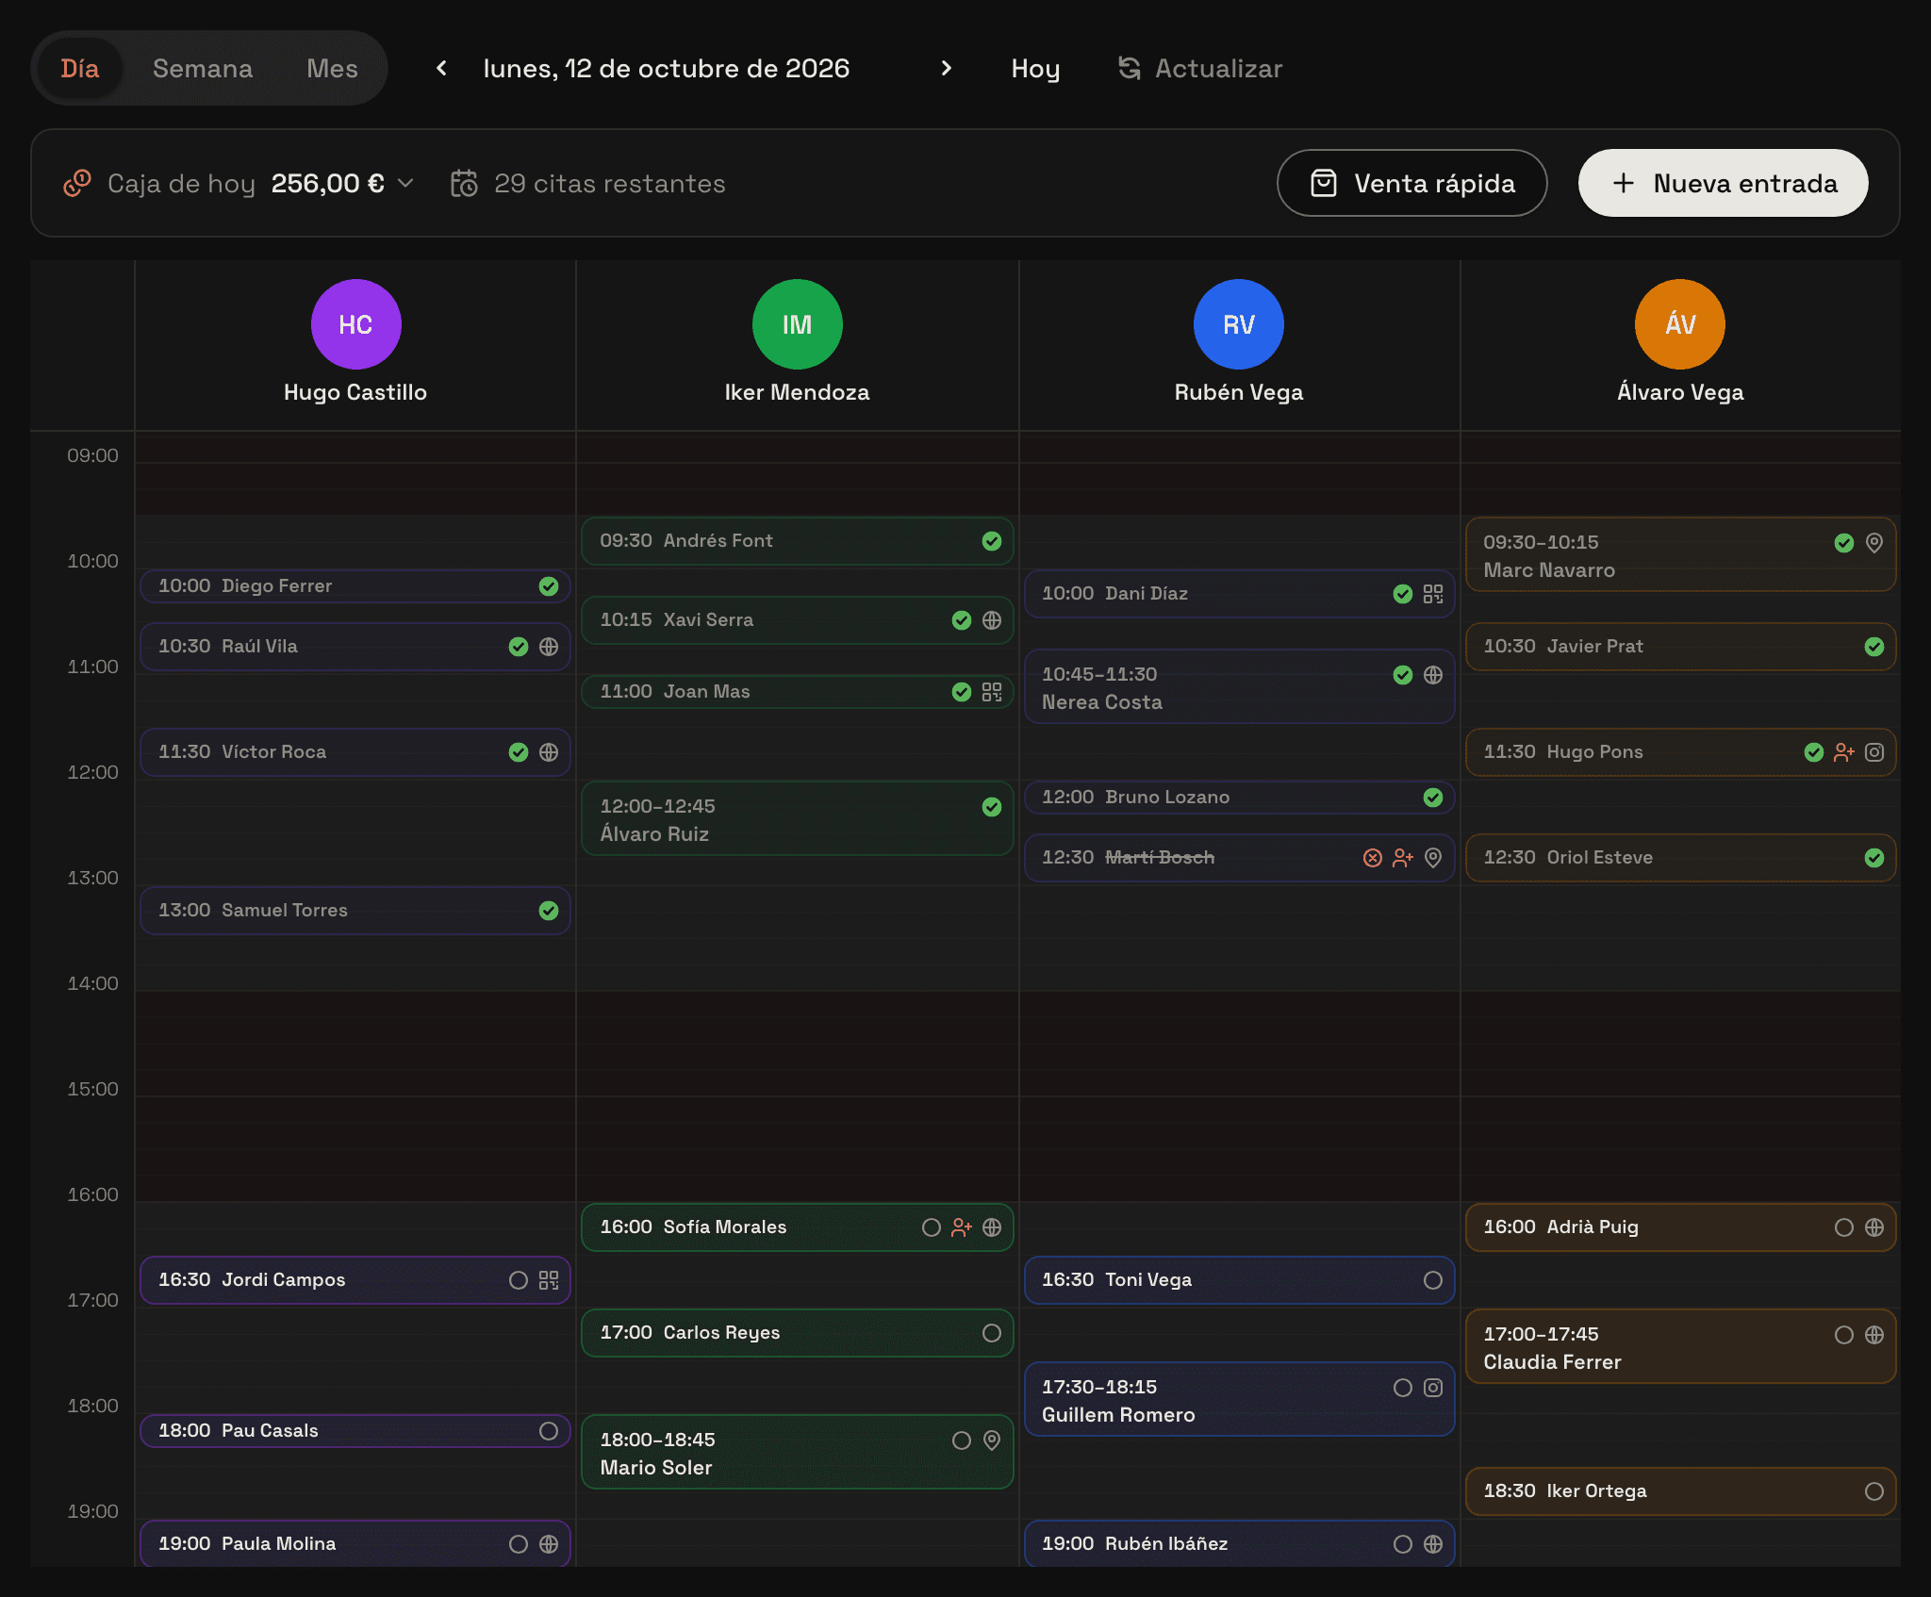Mark Toni Vega appointment status circle
Image resolution: width=1931 pixels, height=1597 pixels.
1433,1280
